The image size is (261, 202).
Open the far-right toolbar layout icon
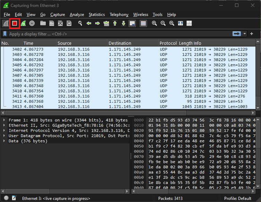(x=189, y=24)
